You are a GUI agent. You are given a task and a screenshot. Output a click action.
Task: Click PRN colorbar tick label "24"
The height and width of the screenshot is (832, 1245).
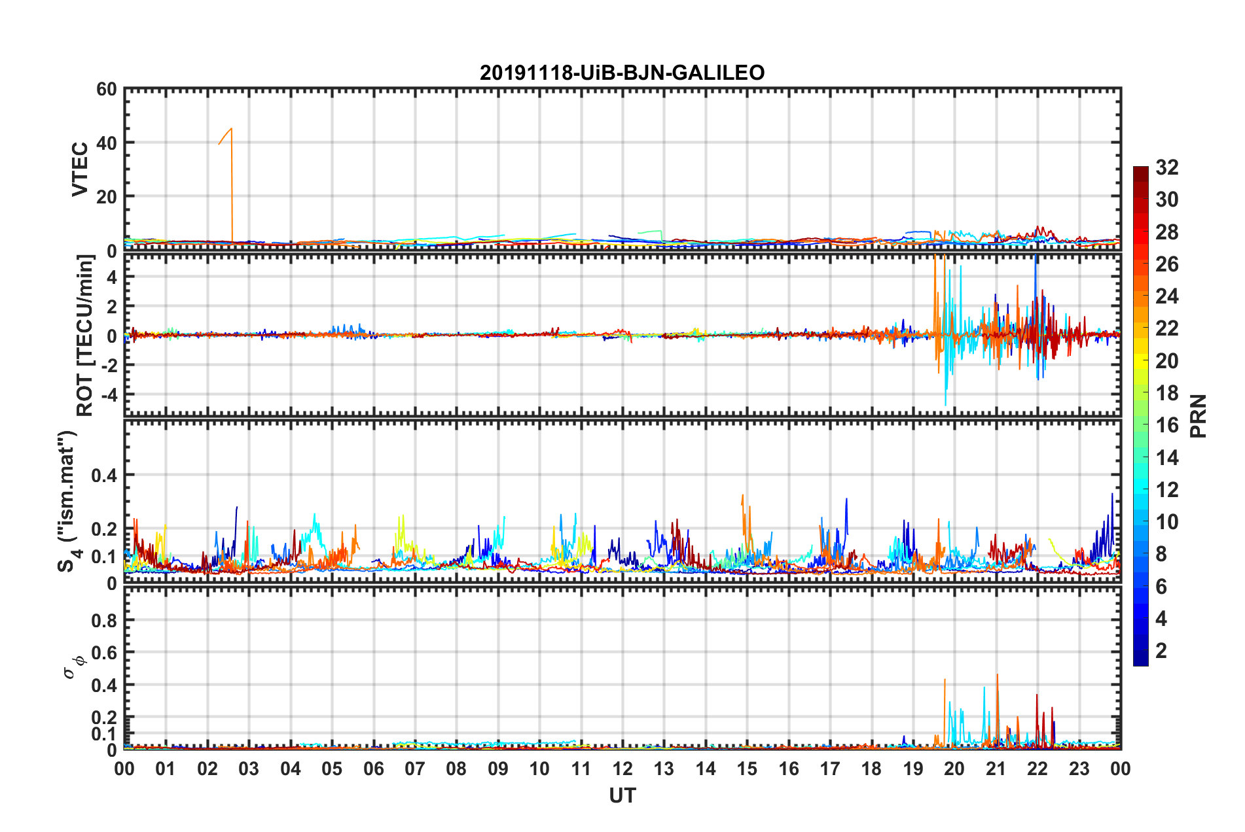tap(1166, 296)
